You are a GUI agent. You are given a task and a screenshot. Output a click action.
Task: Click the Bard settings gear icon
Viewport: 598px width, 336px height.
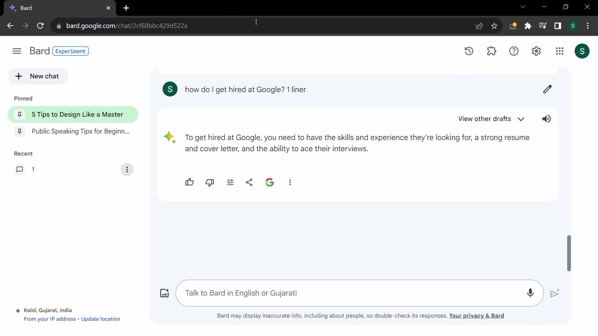coord(536,51)
